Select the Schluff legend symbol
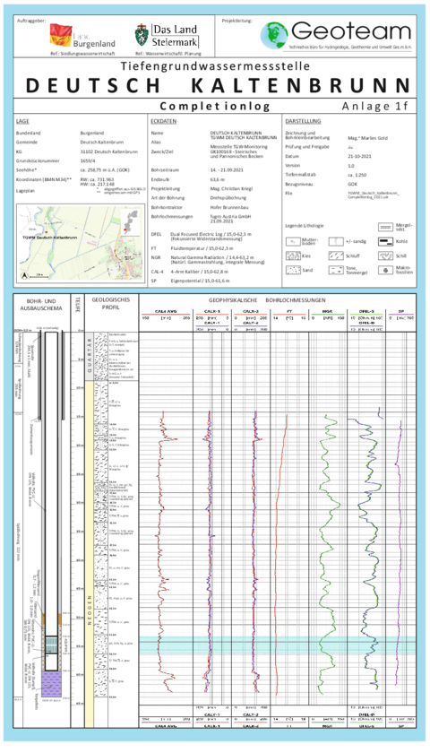 (336, 256)
